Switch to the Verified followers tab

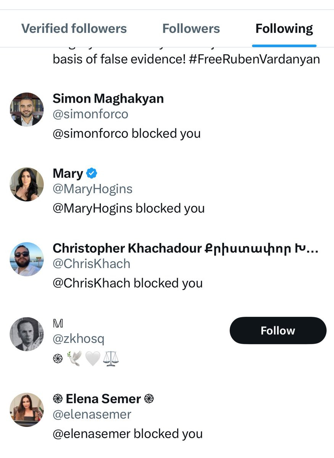coord(74,29)
